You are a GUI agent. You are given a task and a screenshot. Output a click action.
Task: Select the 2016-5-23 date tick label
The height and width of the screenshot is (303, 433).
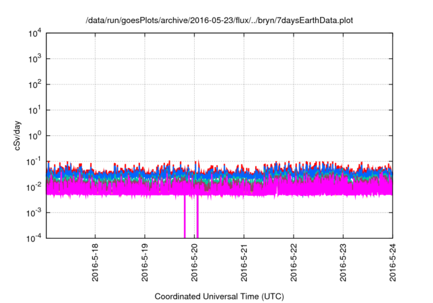point(344,262)
